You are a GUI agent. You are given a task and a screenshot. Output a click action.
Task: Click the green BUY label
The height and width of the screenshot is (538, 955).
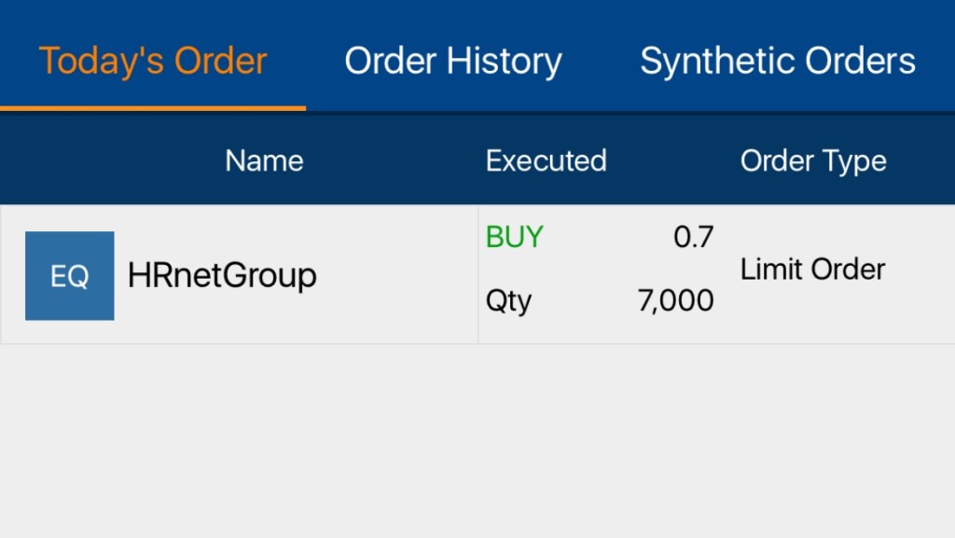(x=514, y=238)
